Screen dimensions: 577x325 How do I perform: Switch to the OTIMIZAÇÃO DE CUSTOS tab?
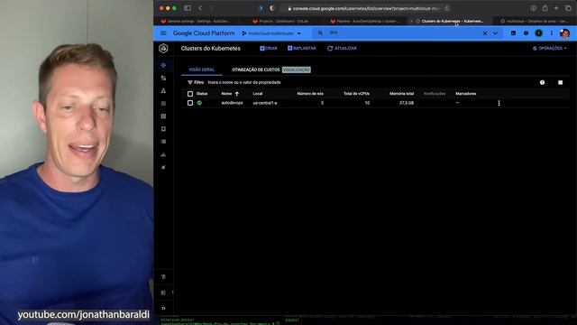click(x=256, y=70)
